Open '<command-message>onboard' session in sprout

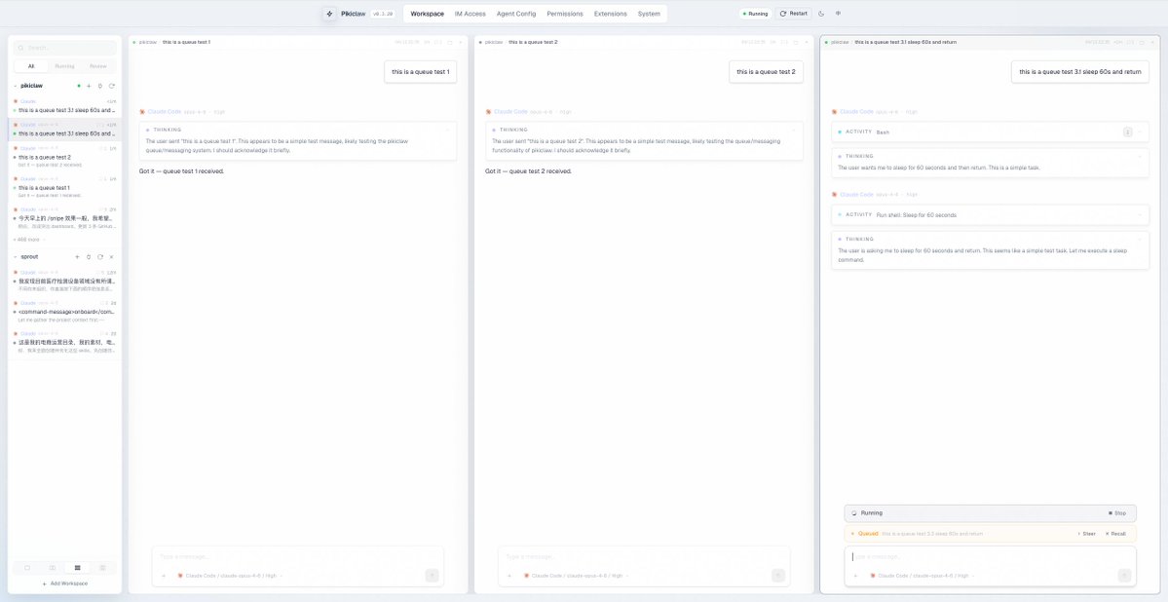click(x=65, y=311)
